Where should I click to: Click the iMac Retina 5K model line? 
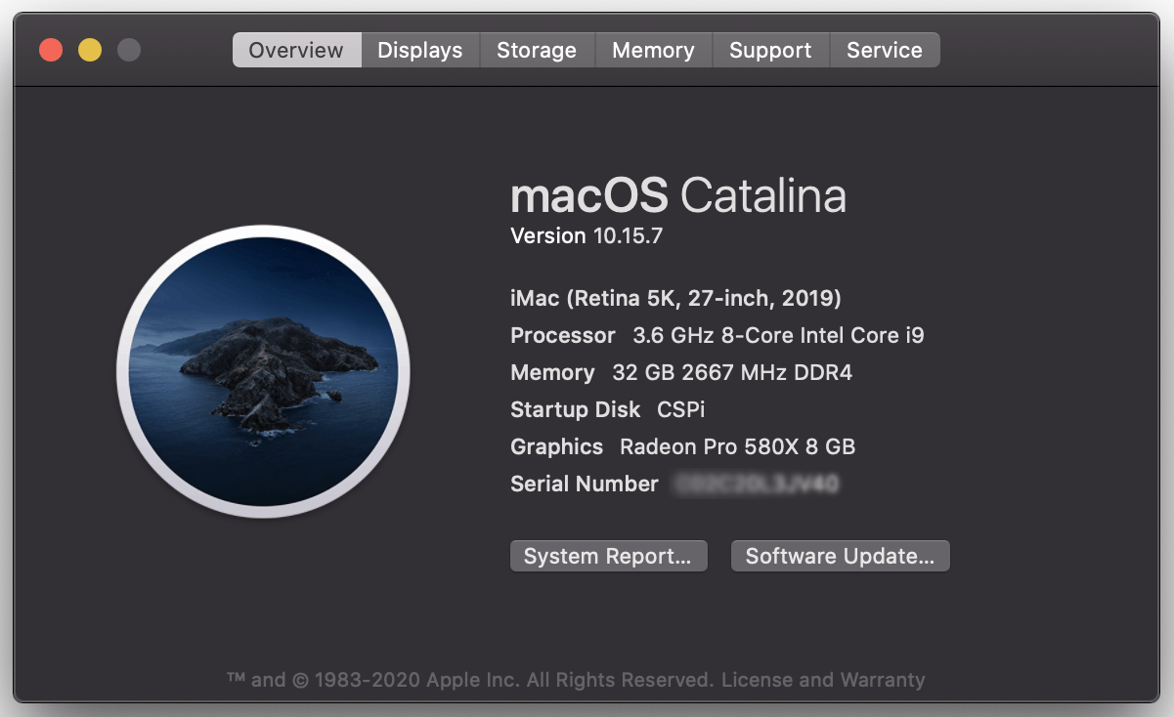675,298
